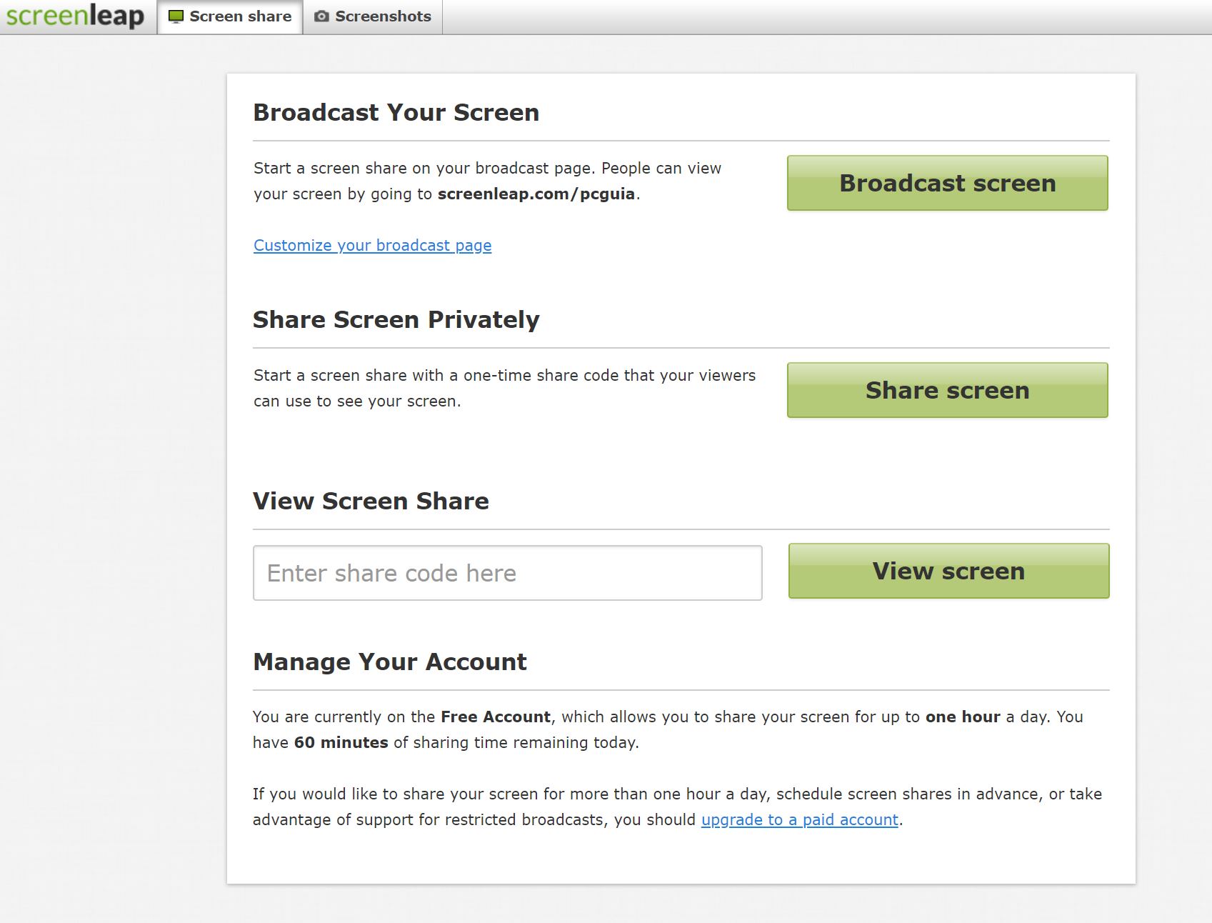The height and width of the screenshot is (923, 1212).
Task: Click the camera icon beside Screenshots
Action: [x=321, y=16]
